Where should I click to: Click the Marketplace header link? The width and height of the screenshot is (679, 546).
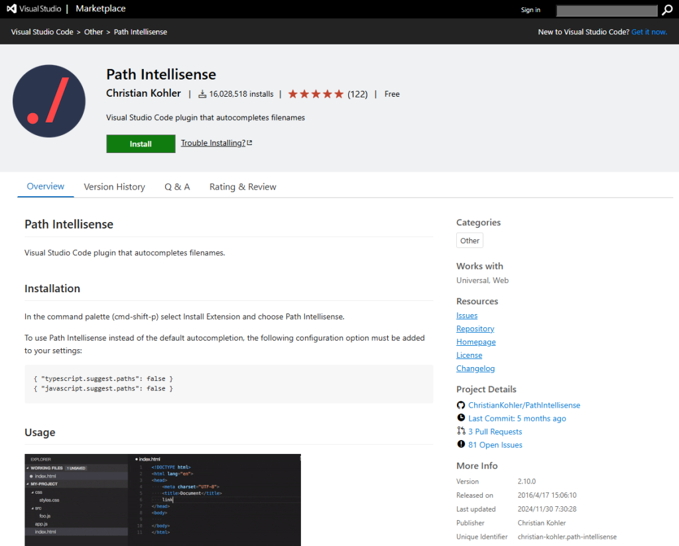click(x=101, y=9)
